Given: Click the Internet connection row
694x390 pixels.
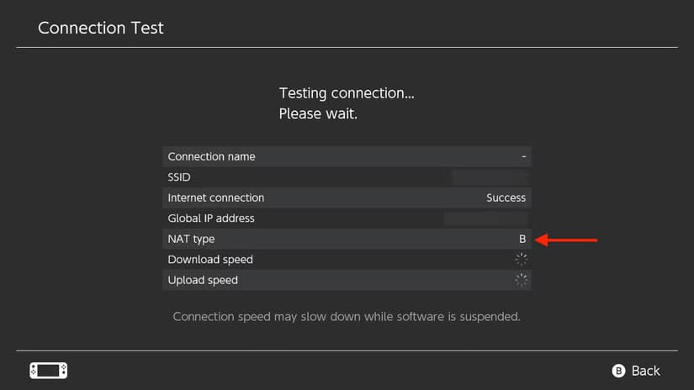Looking at the screenshot, I should click(347, 198).
